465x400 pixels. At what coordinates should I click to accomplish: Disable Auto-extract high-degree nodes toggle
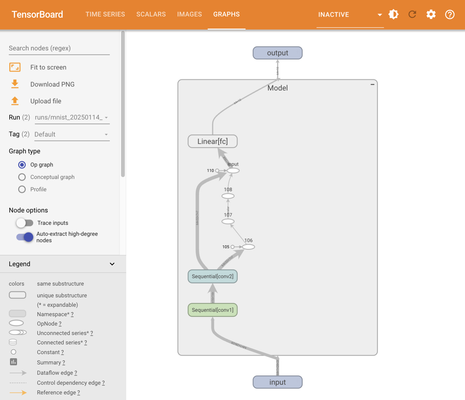(25, 237)
